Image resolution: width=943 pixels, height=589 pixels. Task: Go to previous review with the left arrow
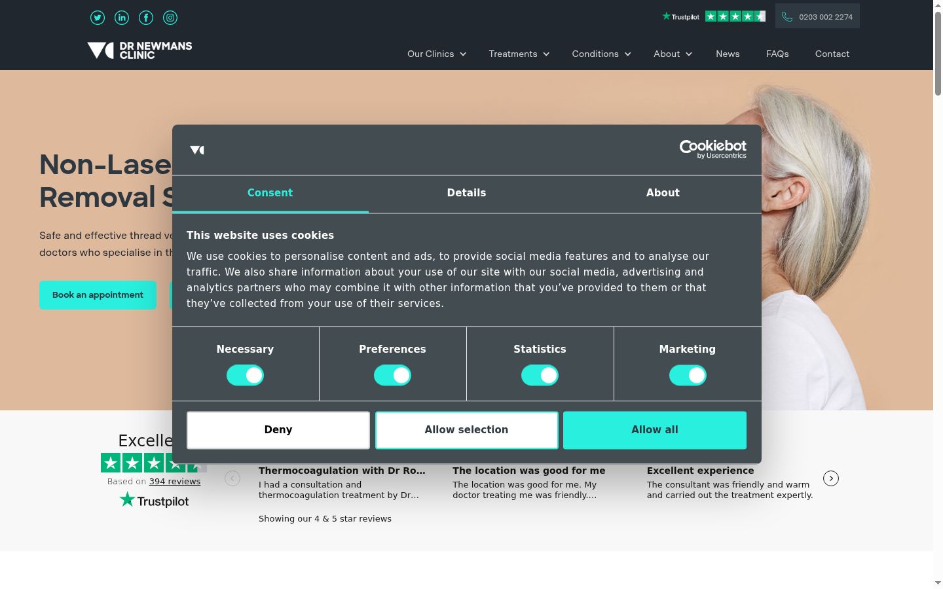[232, 478]
